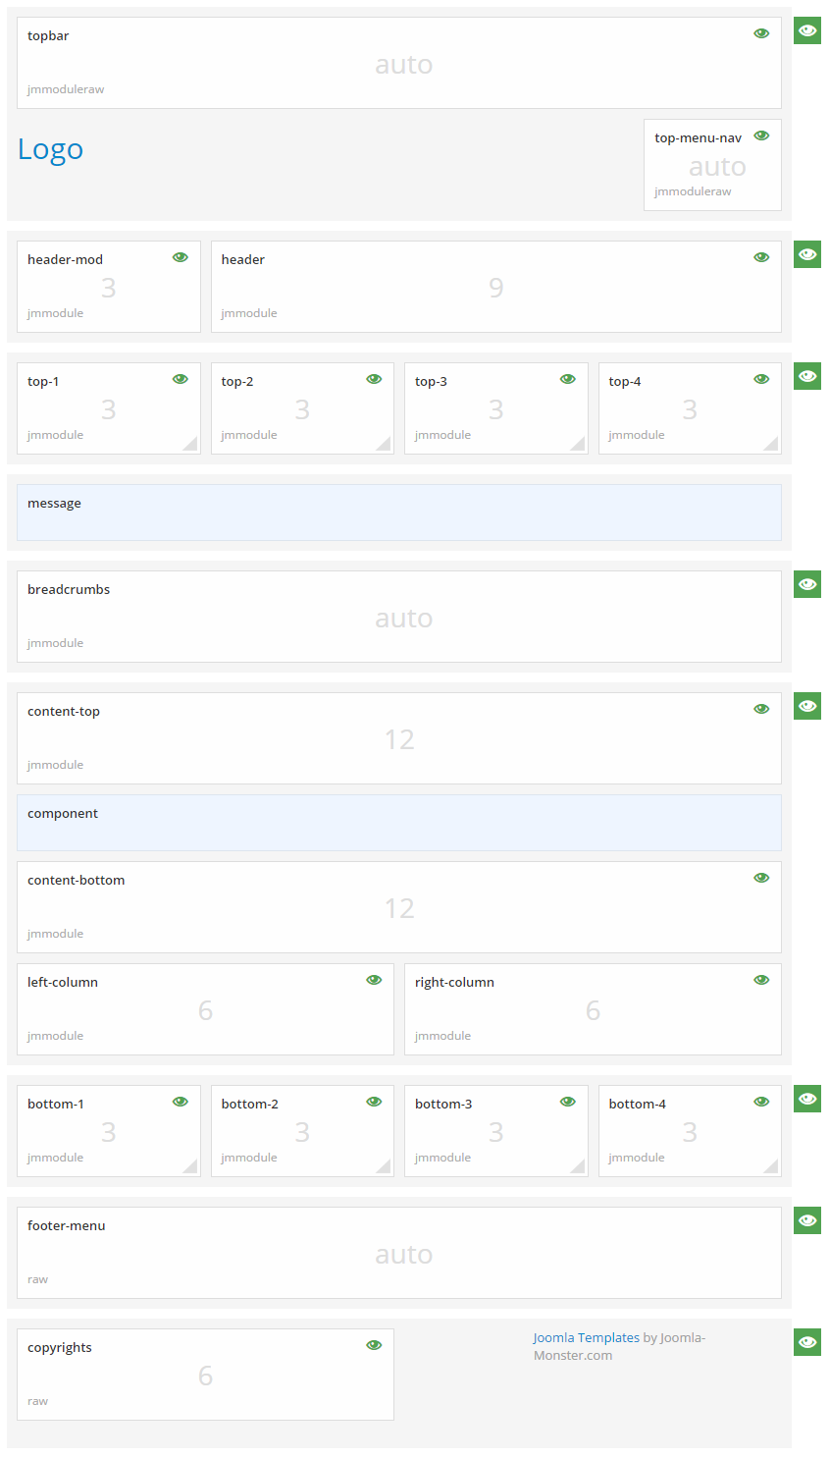This screenshot has width=830, height=1458.
Task: Click the green eye button beside the copyrights row
Action: tap(806, 1343)
